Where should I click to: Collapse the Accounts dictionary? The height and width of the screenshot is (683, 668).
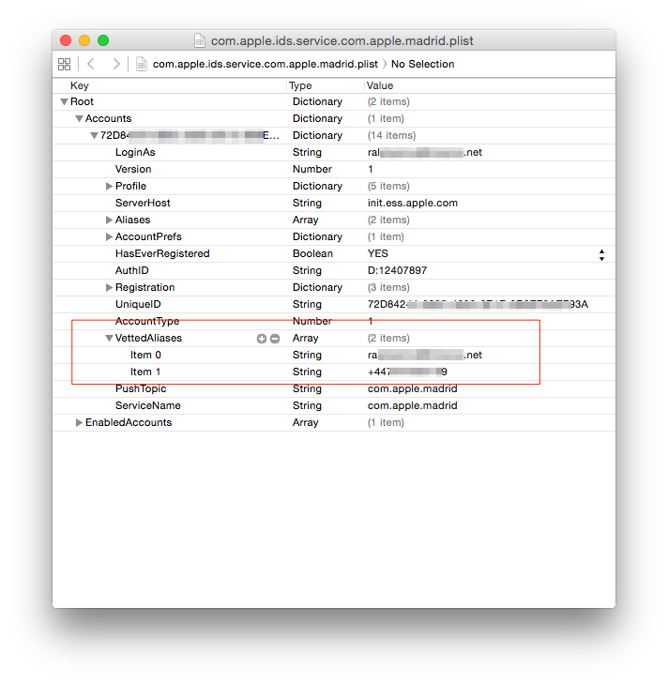tap(79, 118)
